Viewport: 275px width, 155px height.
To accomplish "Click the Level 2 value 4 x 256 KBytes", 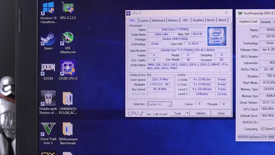I will 202,89.
